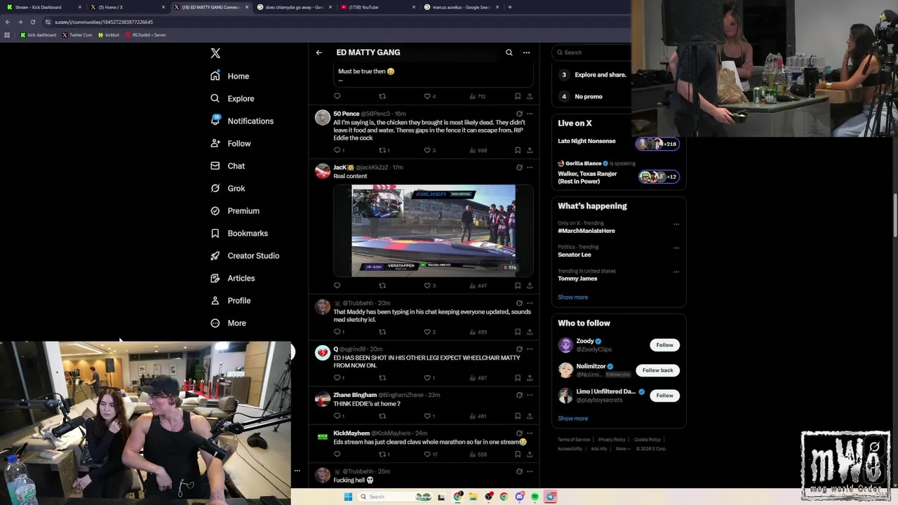This screenshot has width=898, height=505.
Task: Follow Limo | Unfiltered Da...
Action: click(664, 396)
